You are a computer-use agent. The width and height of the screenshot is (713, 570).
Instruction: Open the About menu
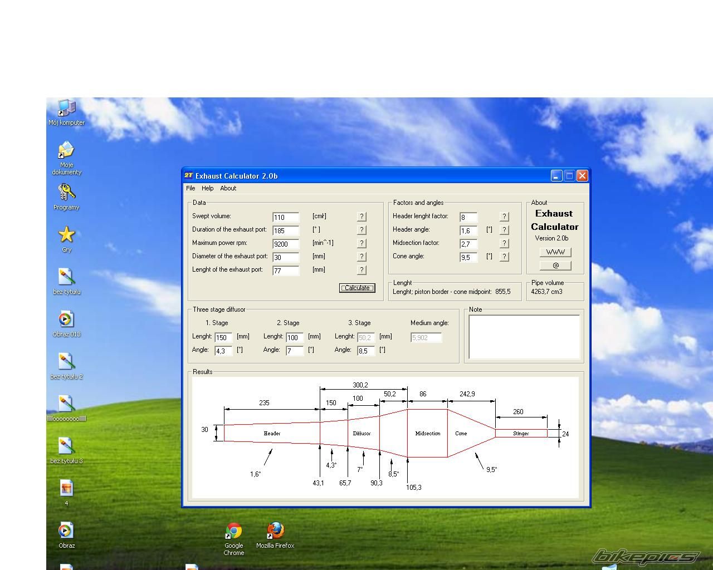(x=228, y=188)
